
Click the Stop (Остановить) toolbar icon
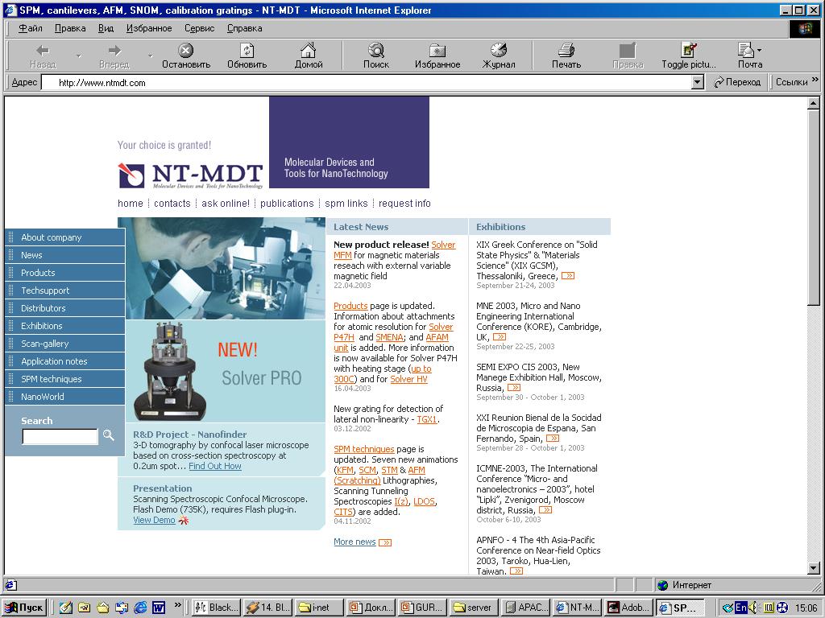[186, 51]
